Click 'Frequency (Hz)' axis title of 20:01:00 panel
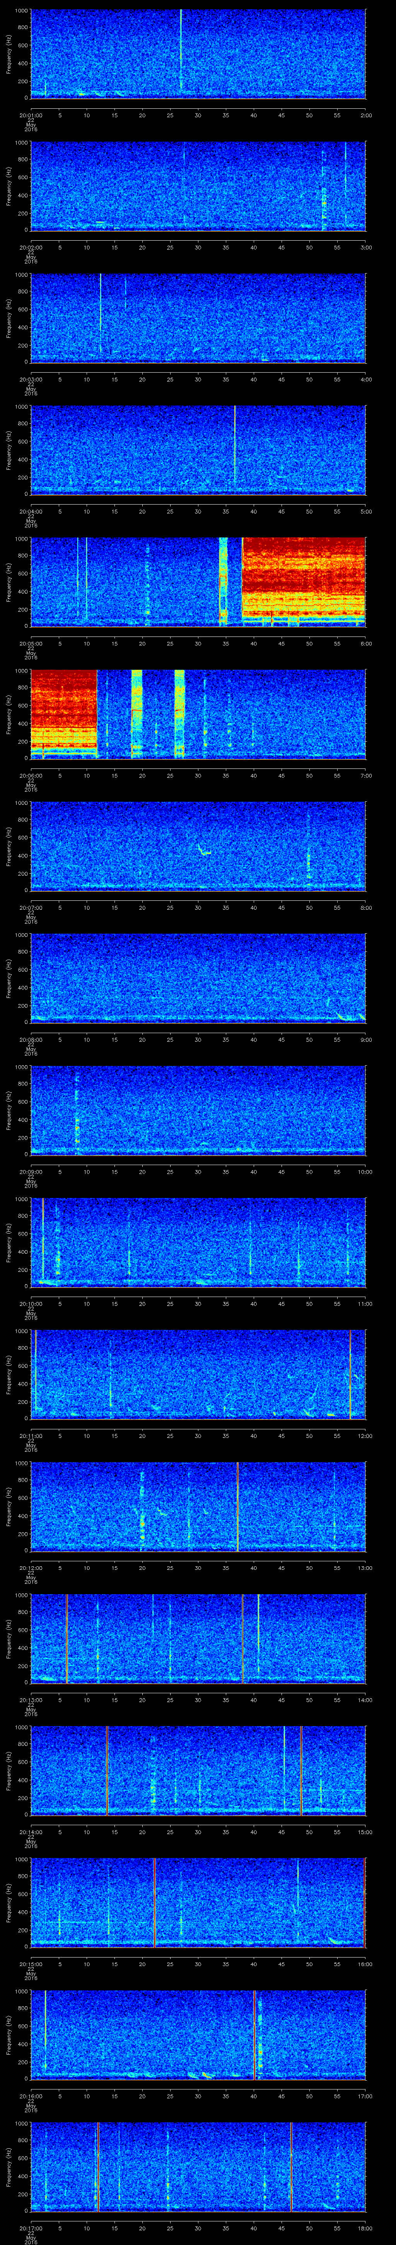Screen dimensions: 396x2245 click(9, 54)
